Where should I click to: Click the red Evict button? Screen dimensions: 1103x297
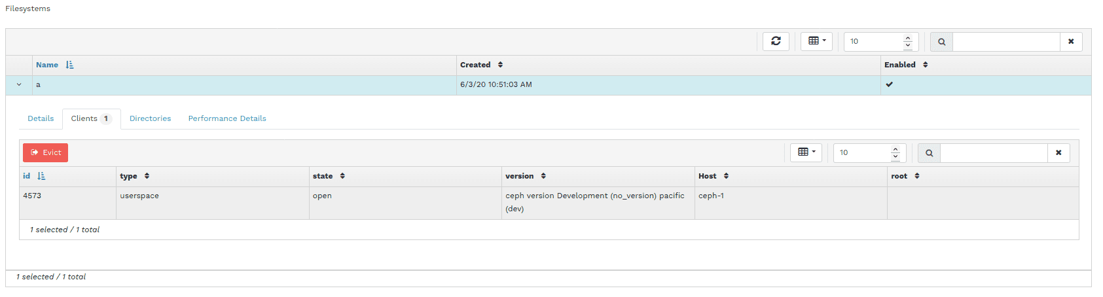point(45,152)
